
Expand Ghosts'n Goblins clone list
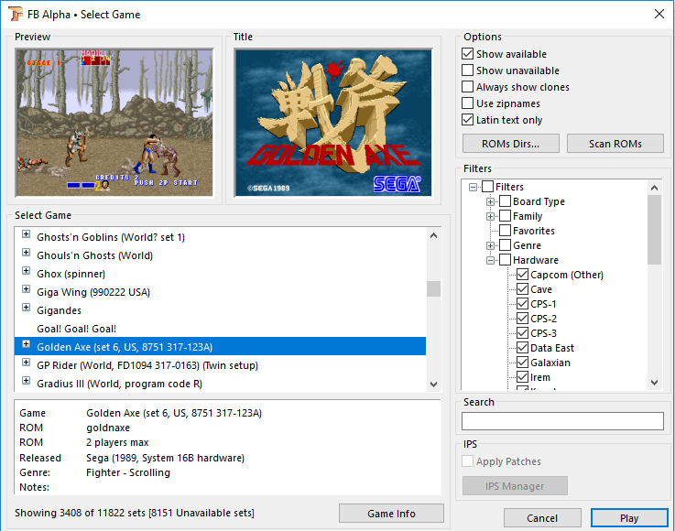tap(27, 234)
